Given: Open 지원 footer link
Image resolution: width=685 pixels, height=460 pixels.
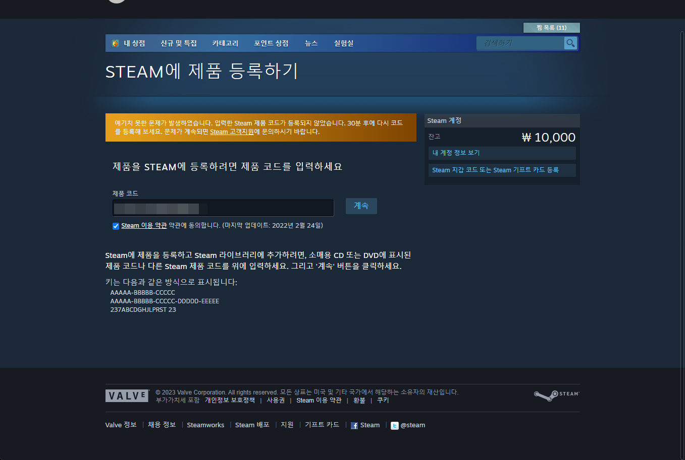Looking at the screenshot, I should click(287, 425).
